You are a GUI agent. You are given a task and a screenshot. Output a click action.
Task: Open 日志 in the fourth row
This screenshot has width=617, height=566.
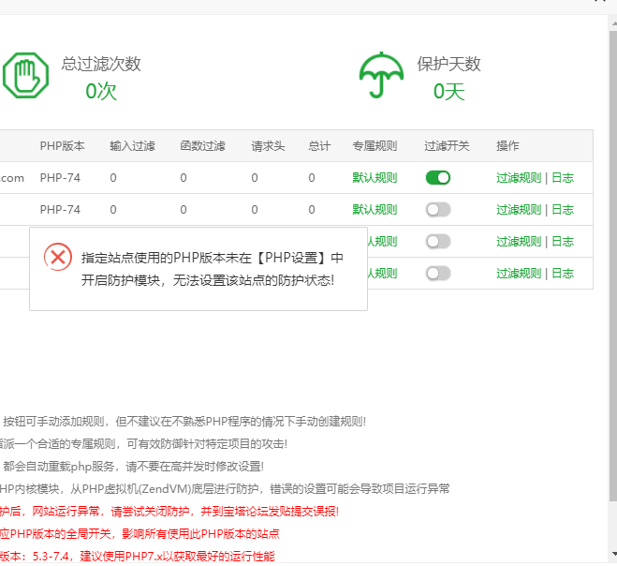[563, 274]
